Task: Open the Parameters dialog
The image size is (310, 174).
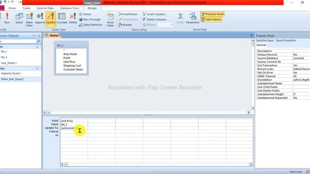Action: pyautogui.click(x=193, y=18)
